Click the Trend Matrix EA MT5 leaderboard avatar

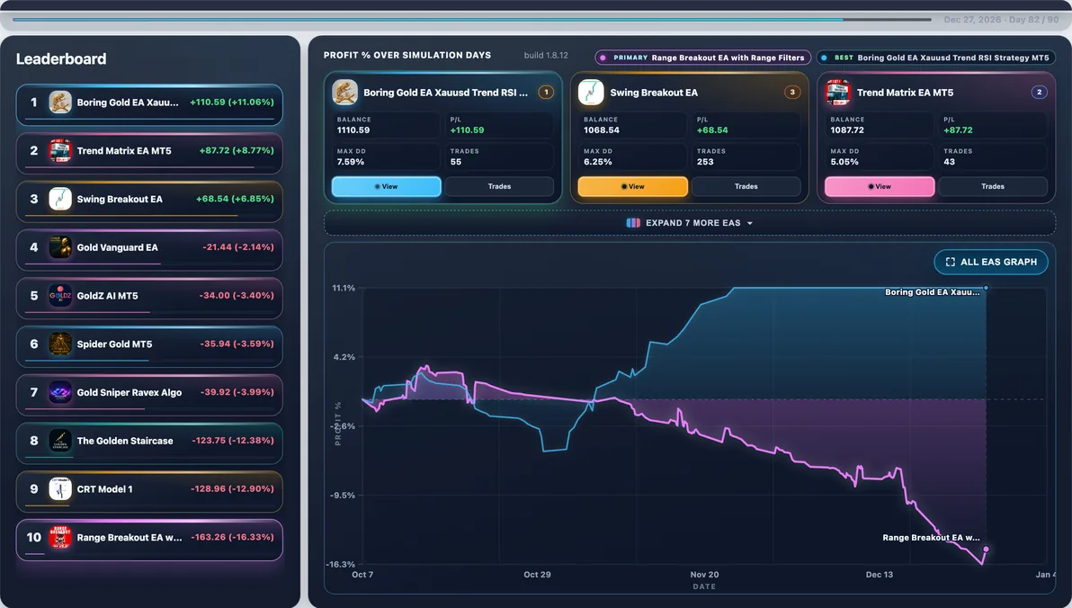pyautogui.click(x=60, y=151)
